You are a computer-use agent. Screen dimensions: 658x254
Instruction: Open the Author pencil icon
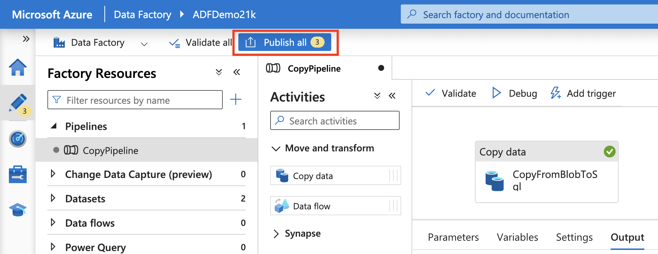coord(17,103)
